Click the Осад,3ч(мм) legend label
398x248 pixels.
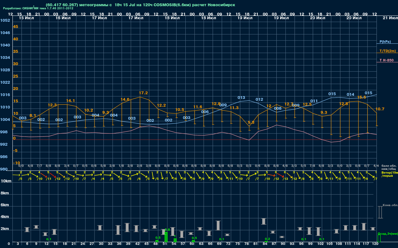pyautogui.click(x=388, y=233)
